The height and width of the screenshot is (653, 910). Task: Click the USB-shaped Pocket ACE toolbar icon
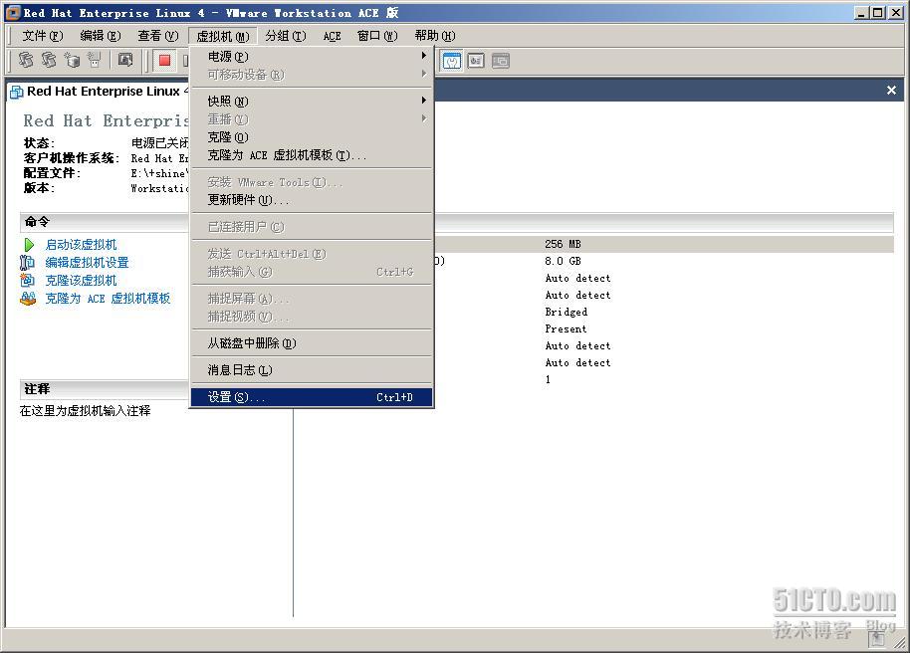pos(94,60)
